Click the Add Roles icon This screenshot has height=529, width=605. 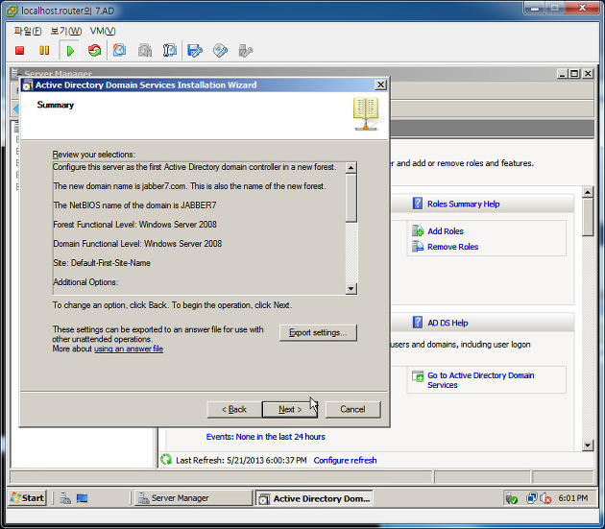tap(418, 230)
